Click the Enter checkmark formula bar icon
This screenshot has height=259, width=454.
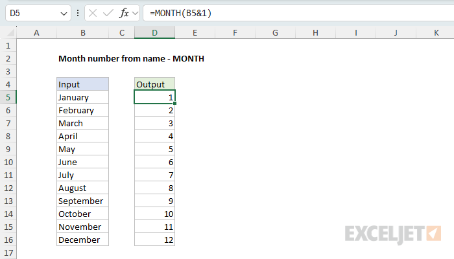108,13
